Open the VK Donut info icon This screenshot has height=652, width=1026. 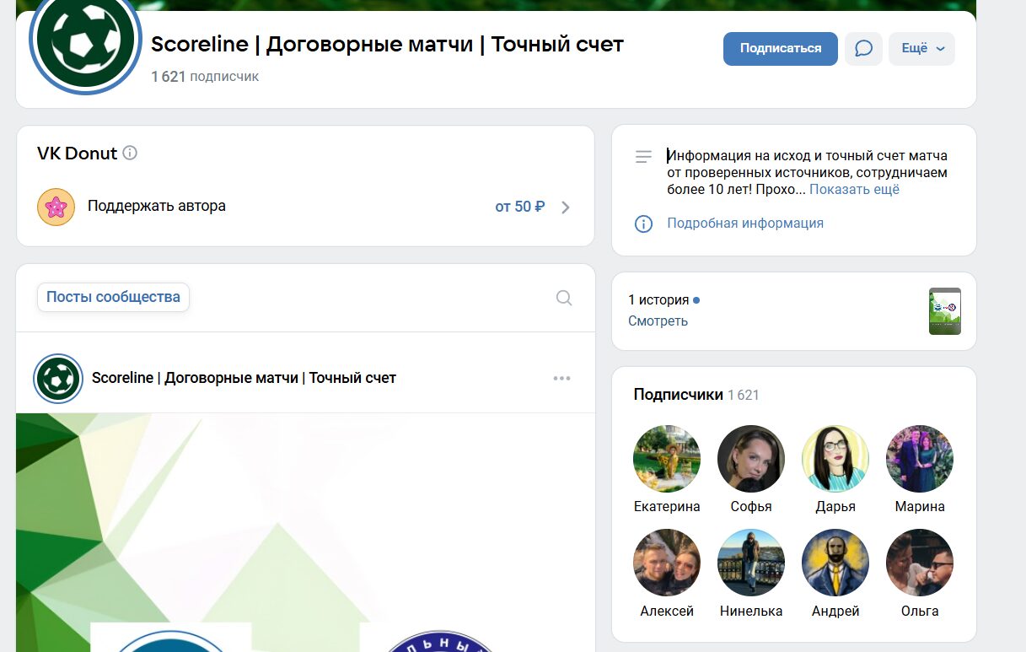pos(130,154)
